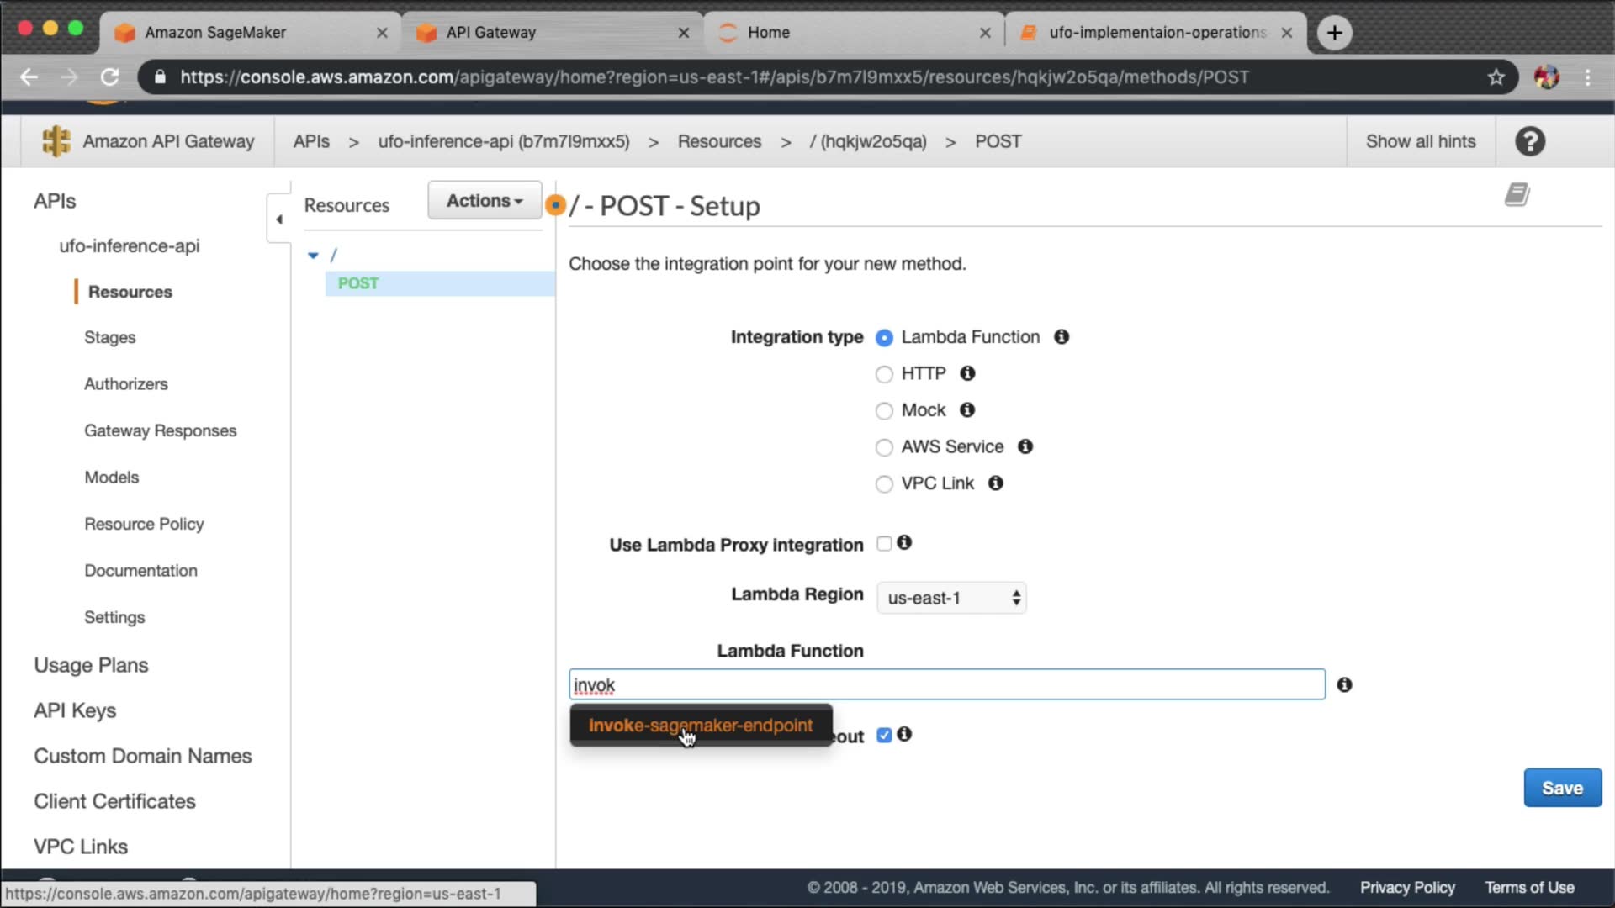Enable Use Lambda Proxy integration checkbox
Screen dimensions: 1615x908
click(884, 543)
